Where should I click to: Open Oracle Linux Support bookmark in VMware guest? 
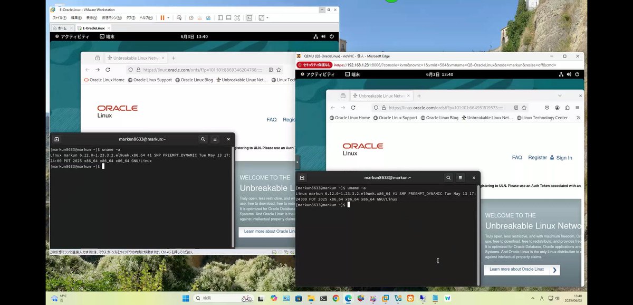[x=150, y=80]
